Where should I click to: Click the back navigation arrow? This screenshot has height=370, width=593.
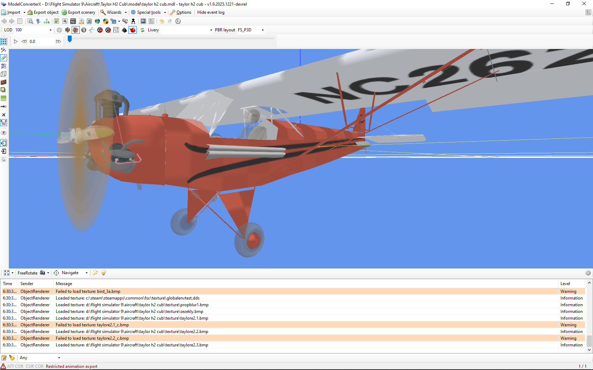pos(4,21)
